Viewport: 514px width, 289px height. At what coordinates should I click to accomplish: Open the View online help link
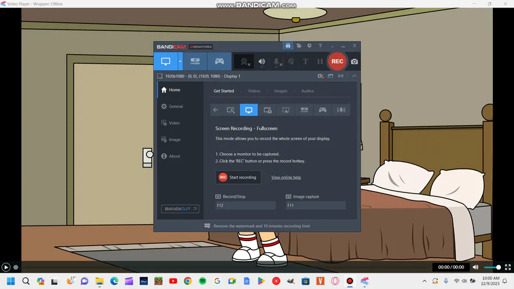(286, 177)
